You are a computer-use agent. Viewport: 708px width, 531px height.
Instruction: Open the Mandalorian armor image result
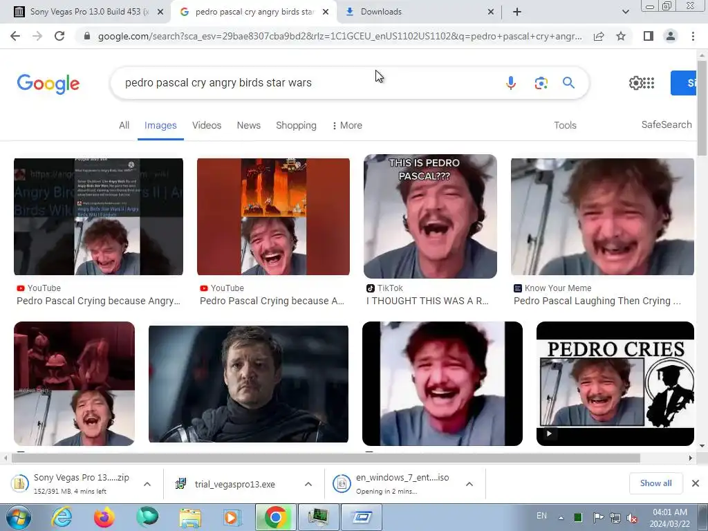pos(248,384)
